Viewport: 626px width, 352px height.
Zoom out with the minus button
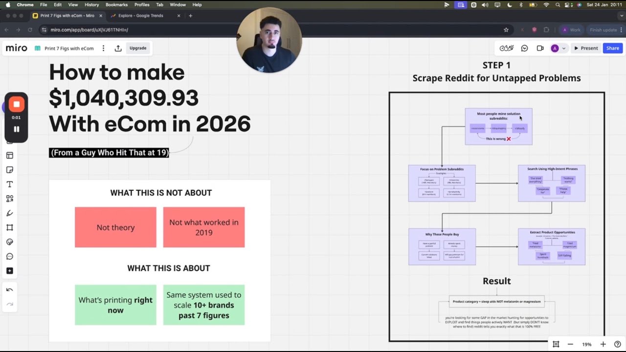[x=570, y=344]
